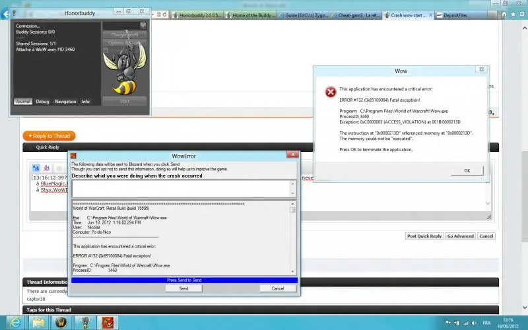
Task: Switch to Honorbuddy Journal tab
Action: click(x=23, y=102)
